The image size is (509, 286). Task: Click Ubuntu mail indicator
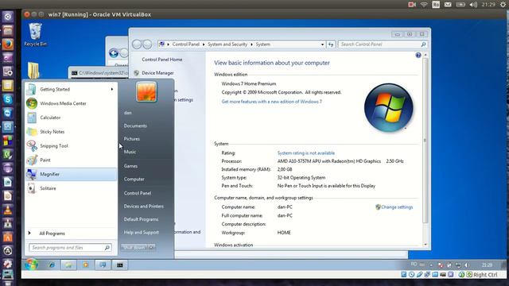[448, 5]
